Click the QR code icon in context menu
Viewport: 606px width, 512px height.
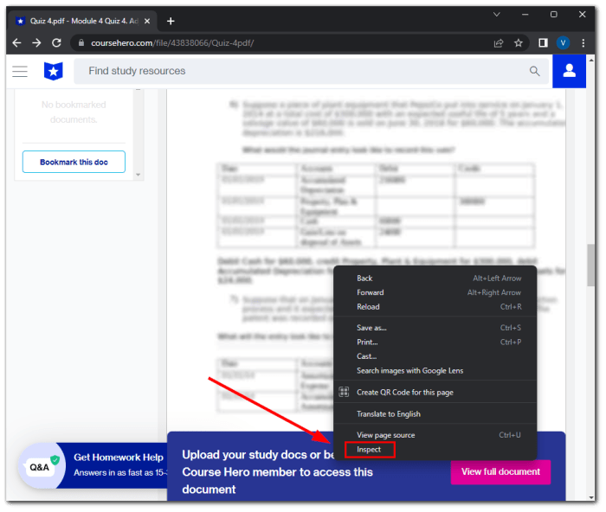[344, 392]
